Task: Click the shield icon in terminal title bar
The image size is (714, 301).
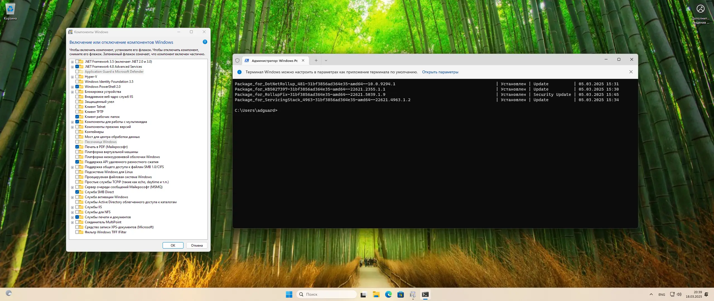Action: click(x=237, y=60)
